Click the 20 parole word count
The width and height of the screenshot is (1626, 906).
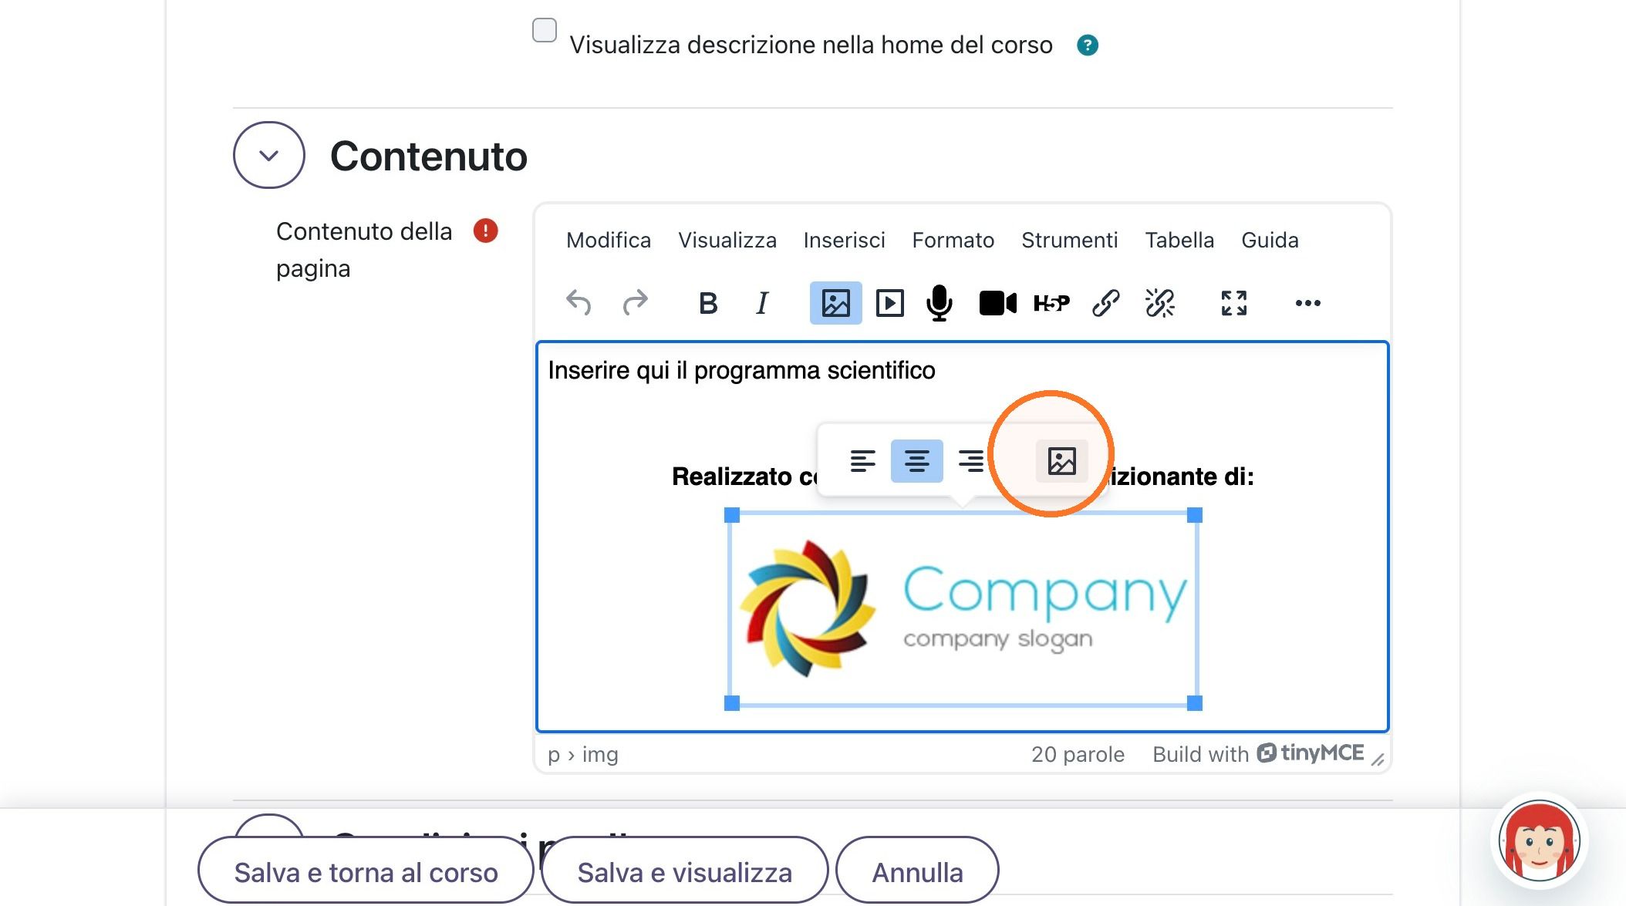(1078, 754)
